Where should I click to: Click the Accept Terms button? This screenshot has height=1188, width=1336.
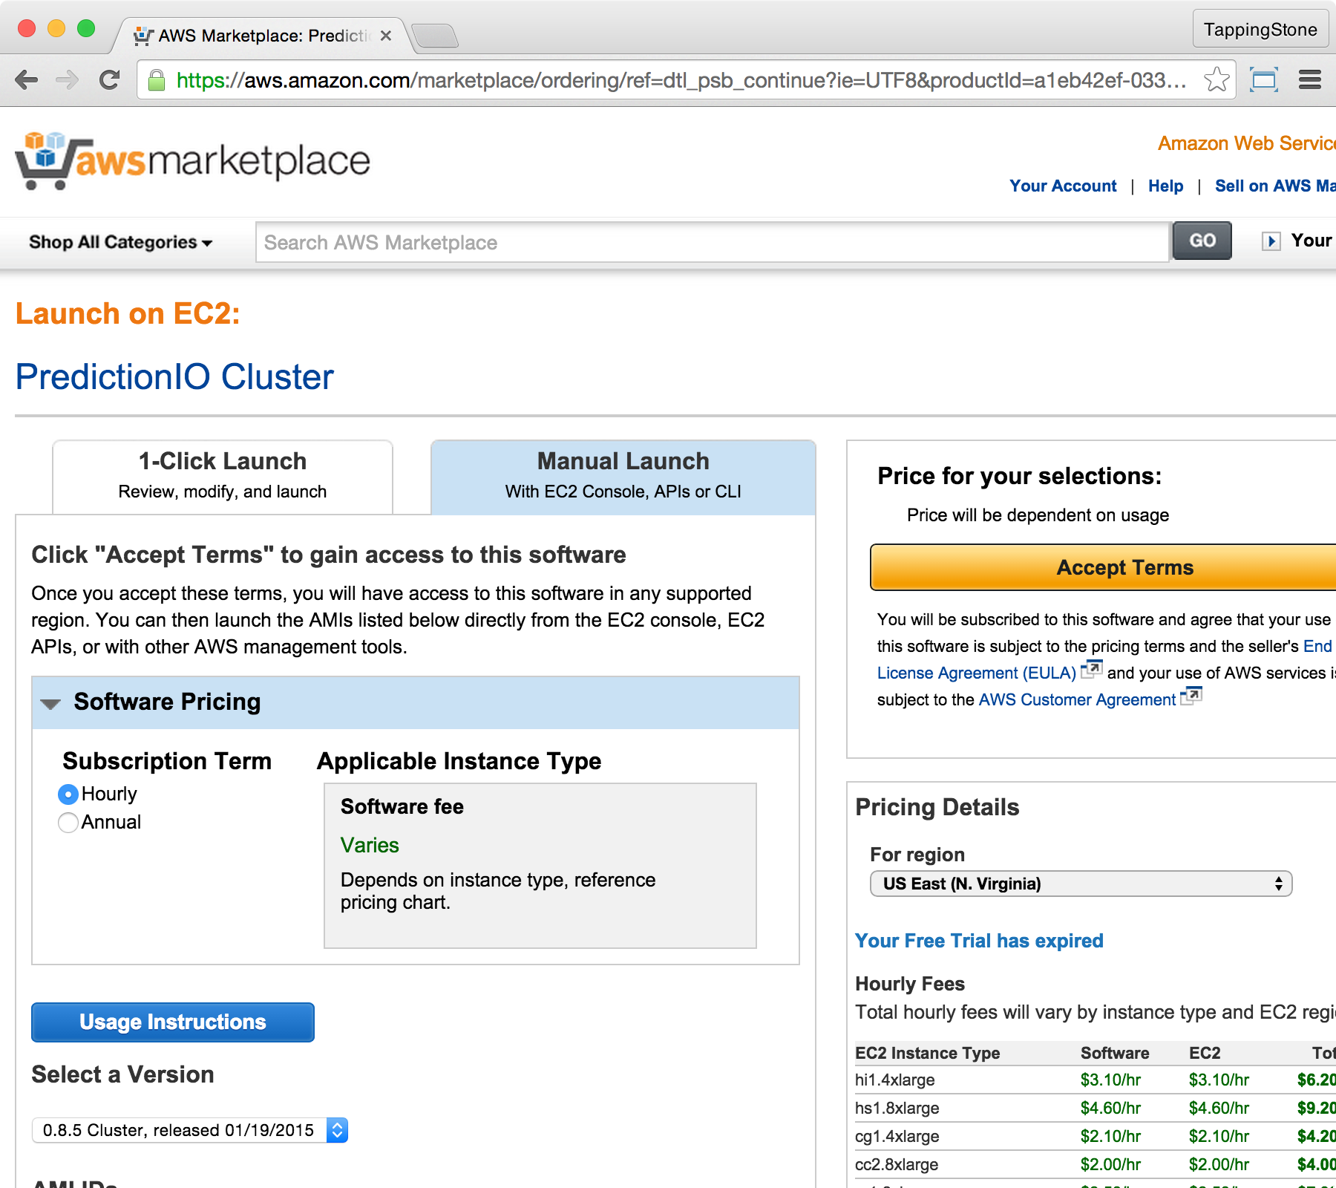[x=1124, y=568]
